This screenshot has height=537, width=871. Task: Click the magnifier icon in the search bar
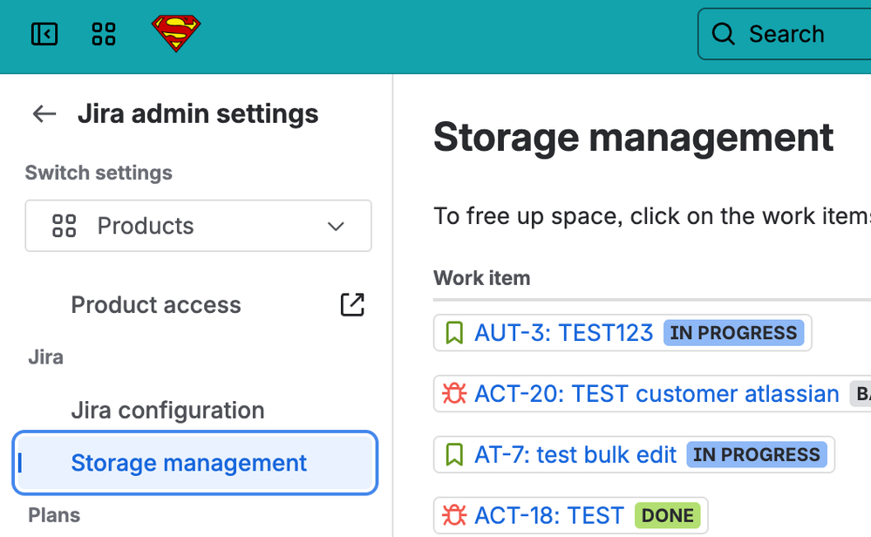click(x=724, y=34)
